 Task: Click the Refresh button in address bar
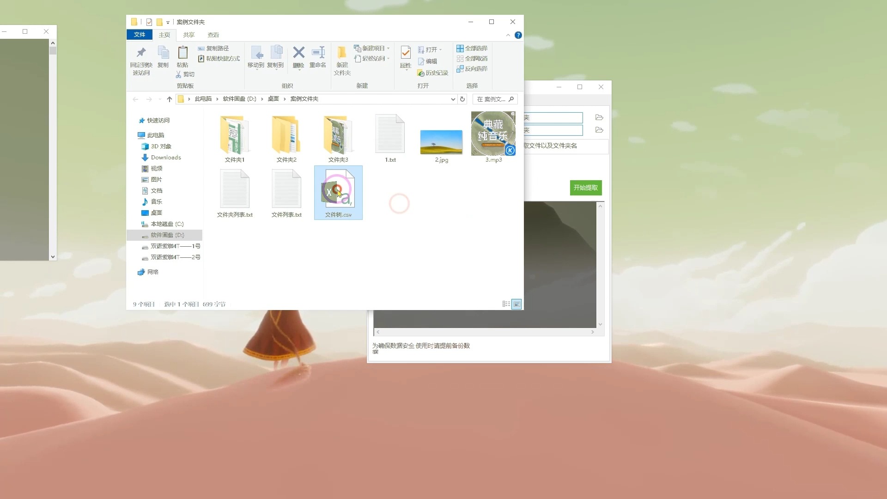point(462,99)
